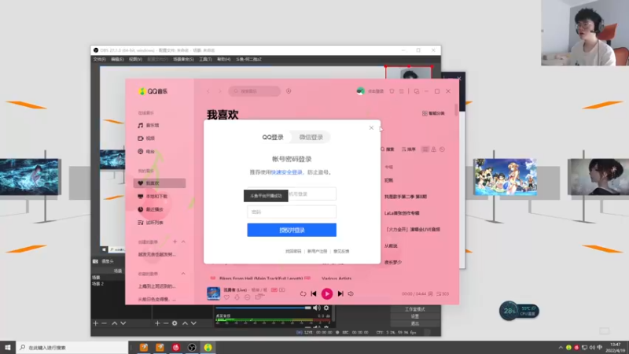Click OBS 工作室模式 button
The width and height of the screenshot is (629, 354).
(x=415, y=309)
